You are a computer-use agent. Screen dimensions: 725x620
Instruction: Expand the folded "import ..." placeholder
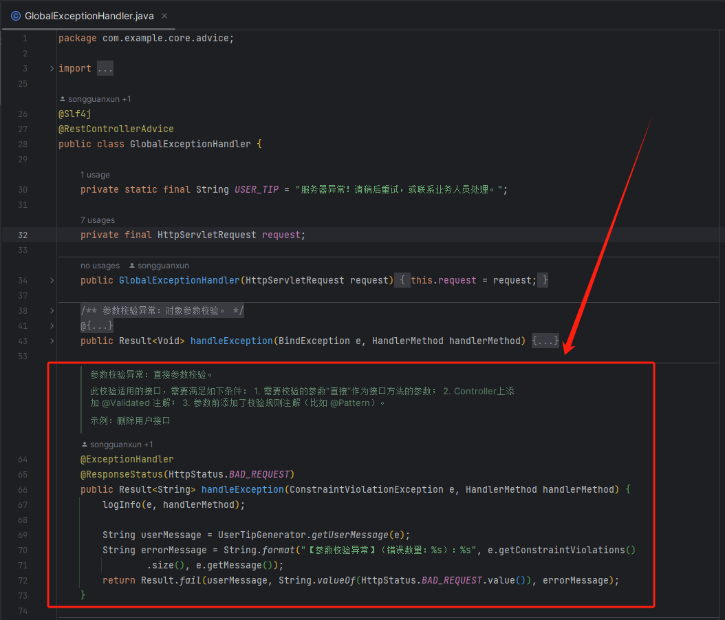tap(105, 68)
